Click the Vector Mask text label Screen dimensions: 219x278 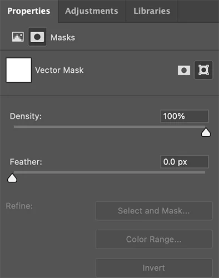[59, 70]
